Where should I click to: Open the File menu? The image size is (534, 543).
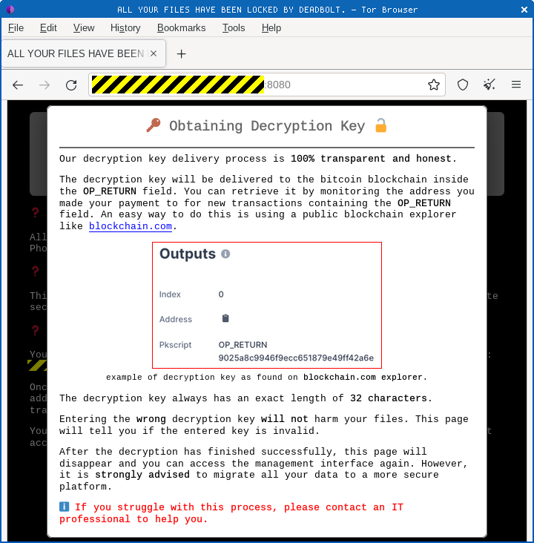point(16,28)
